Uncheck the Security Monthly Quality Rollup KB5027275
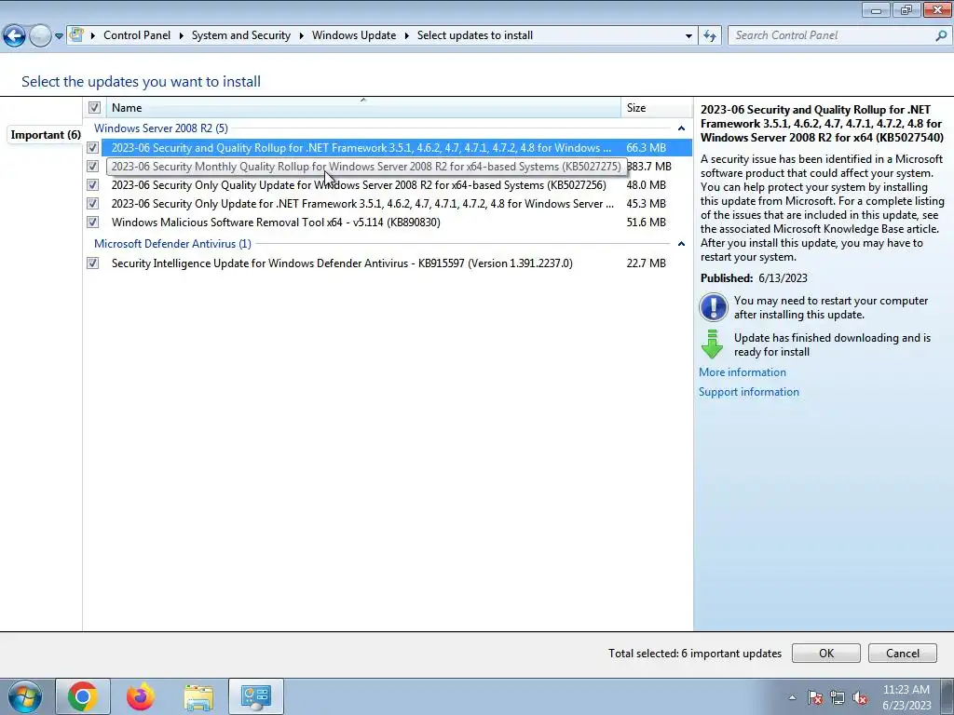 point(92,166)
